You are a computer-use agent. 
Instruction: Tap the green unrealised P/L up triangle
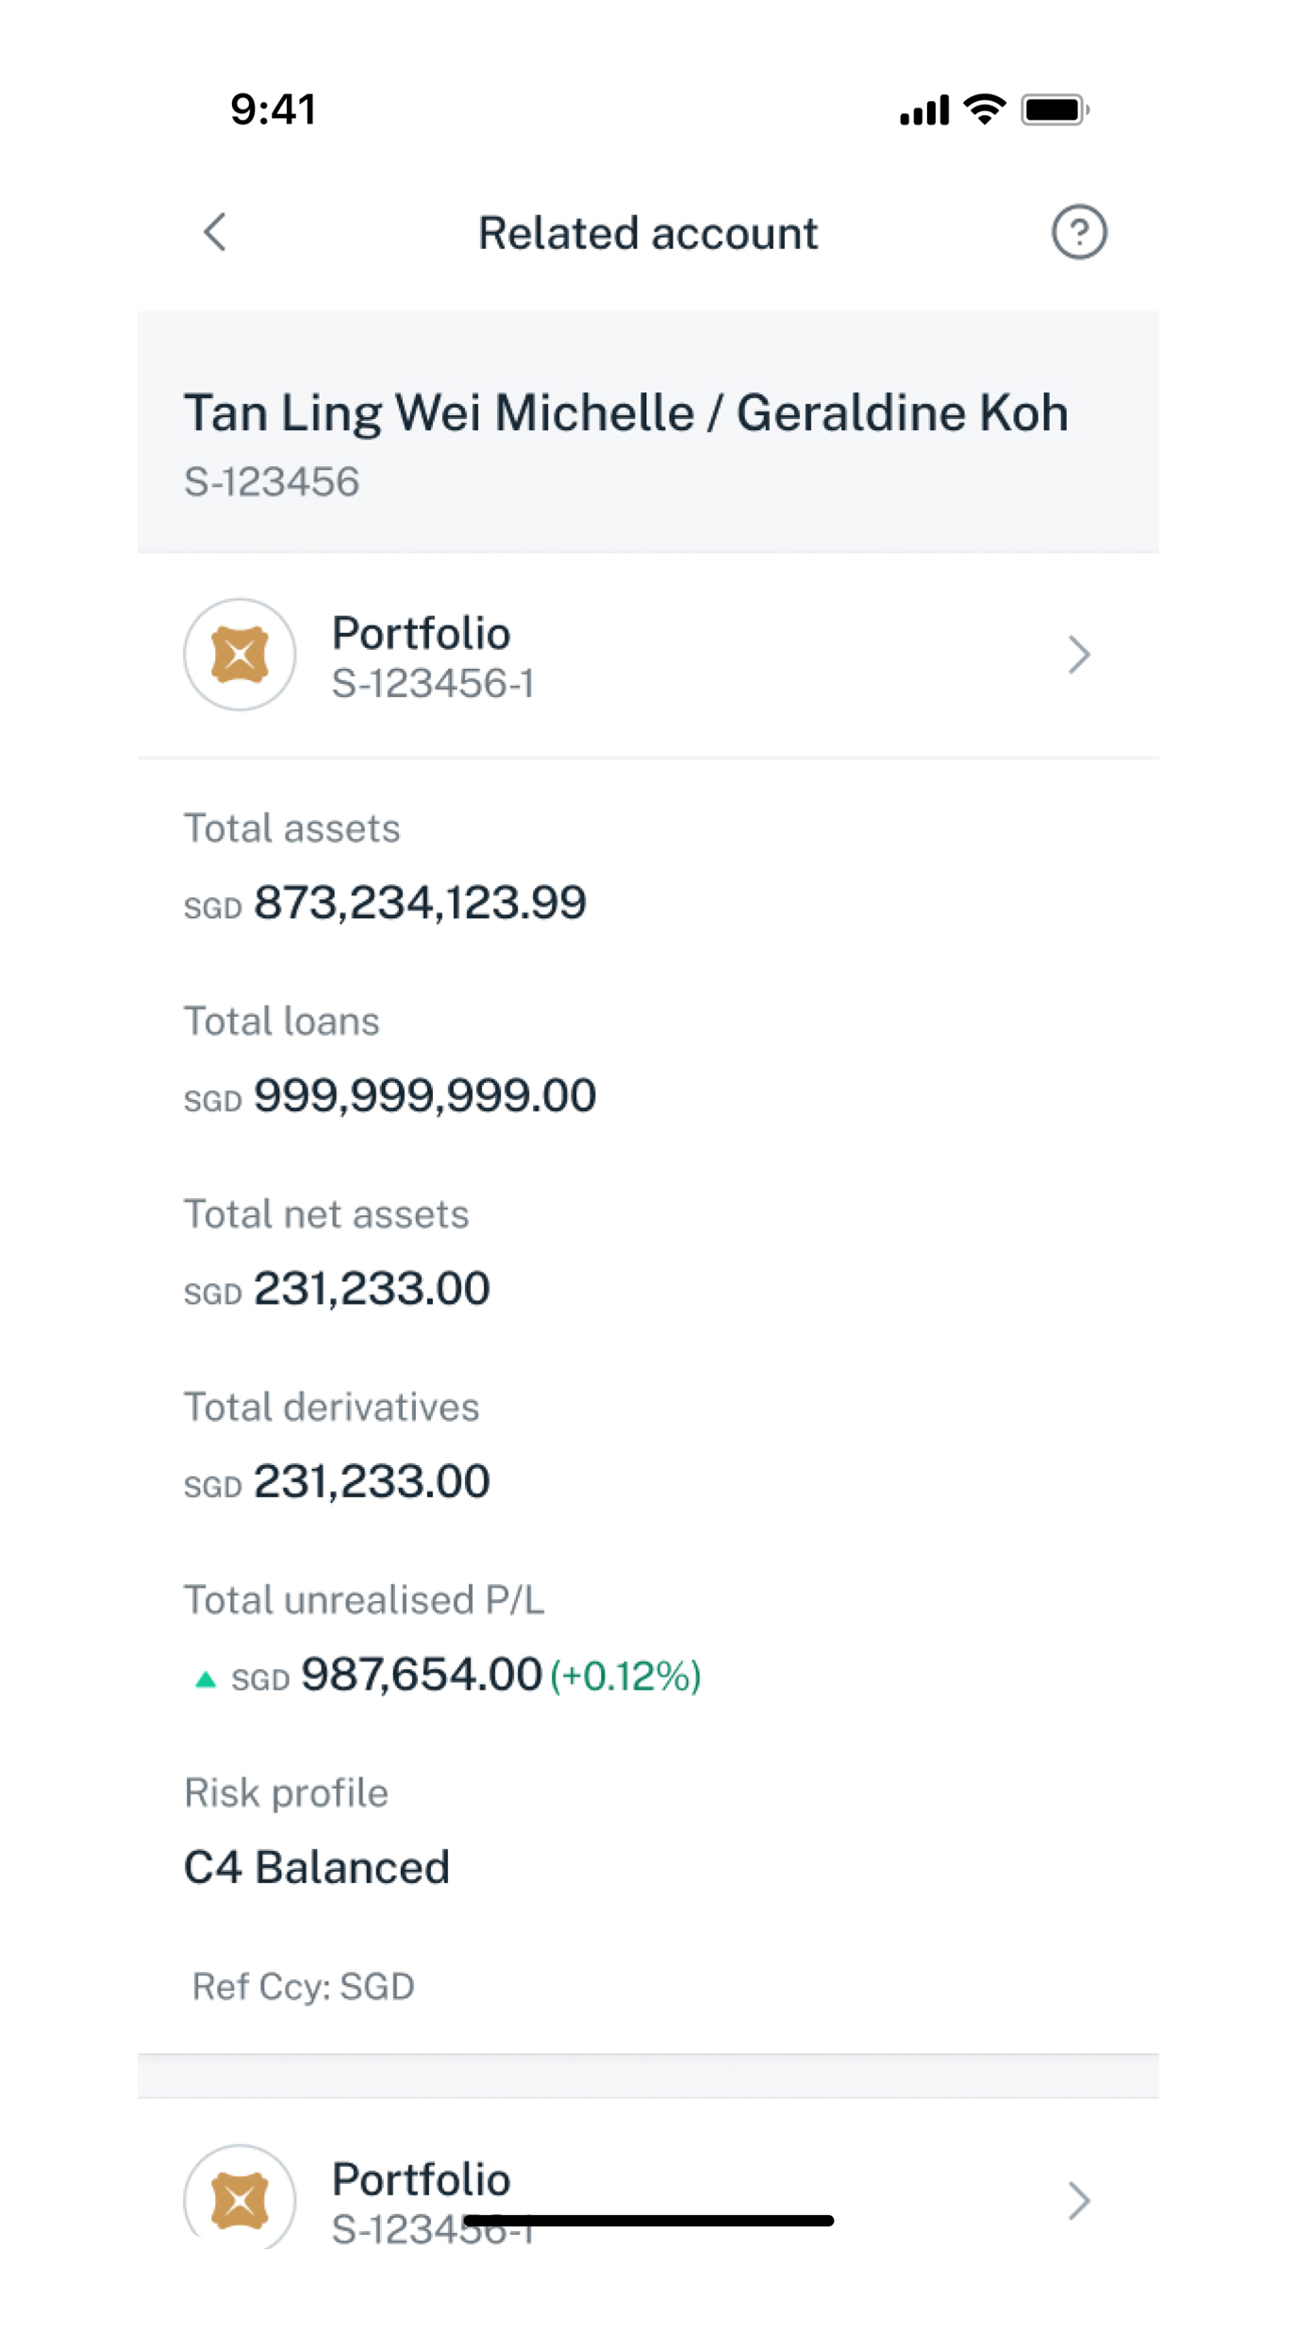click(x=205, y=1678)
